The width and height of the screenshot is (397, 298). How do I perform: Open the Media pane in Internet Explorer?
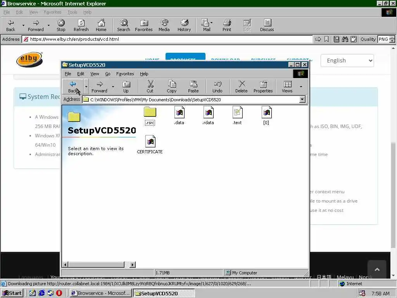tap(164, 25)
